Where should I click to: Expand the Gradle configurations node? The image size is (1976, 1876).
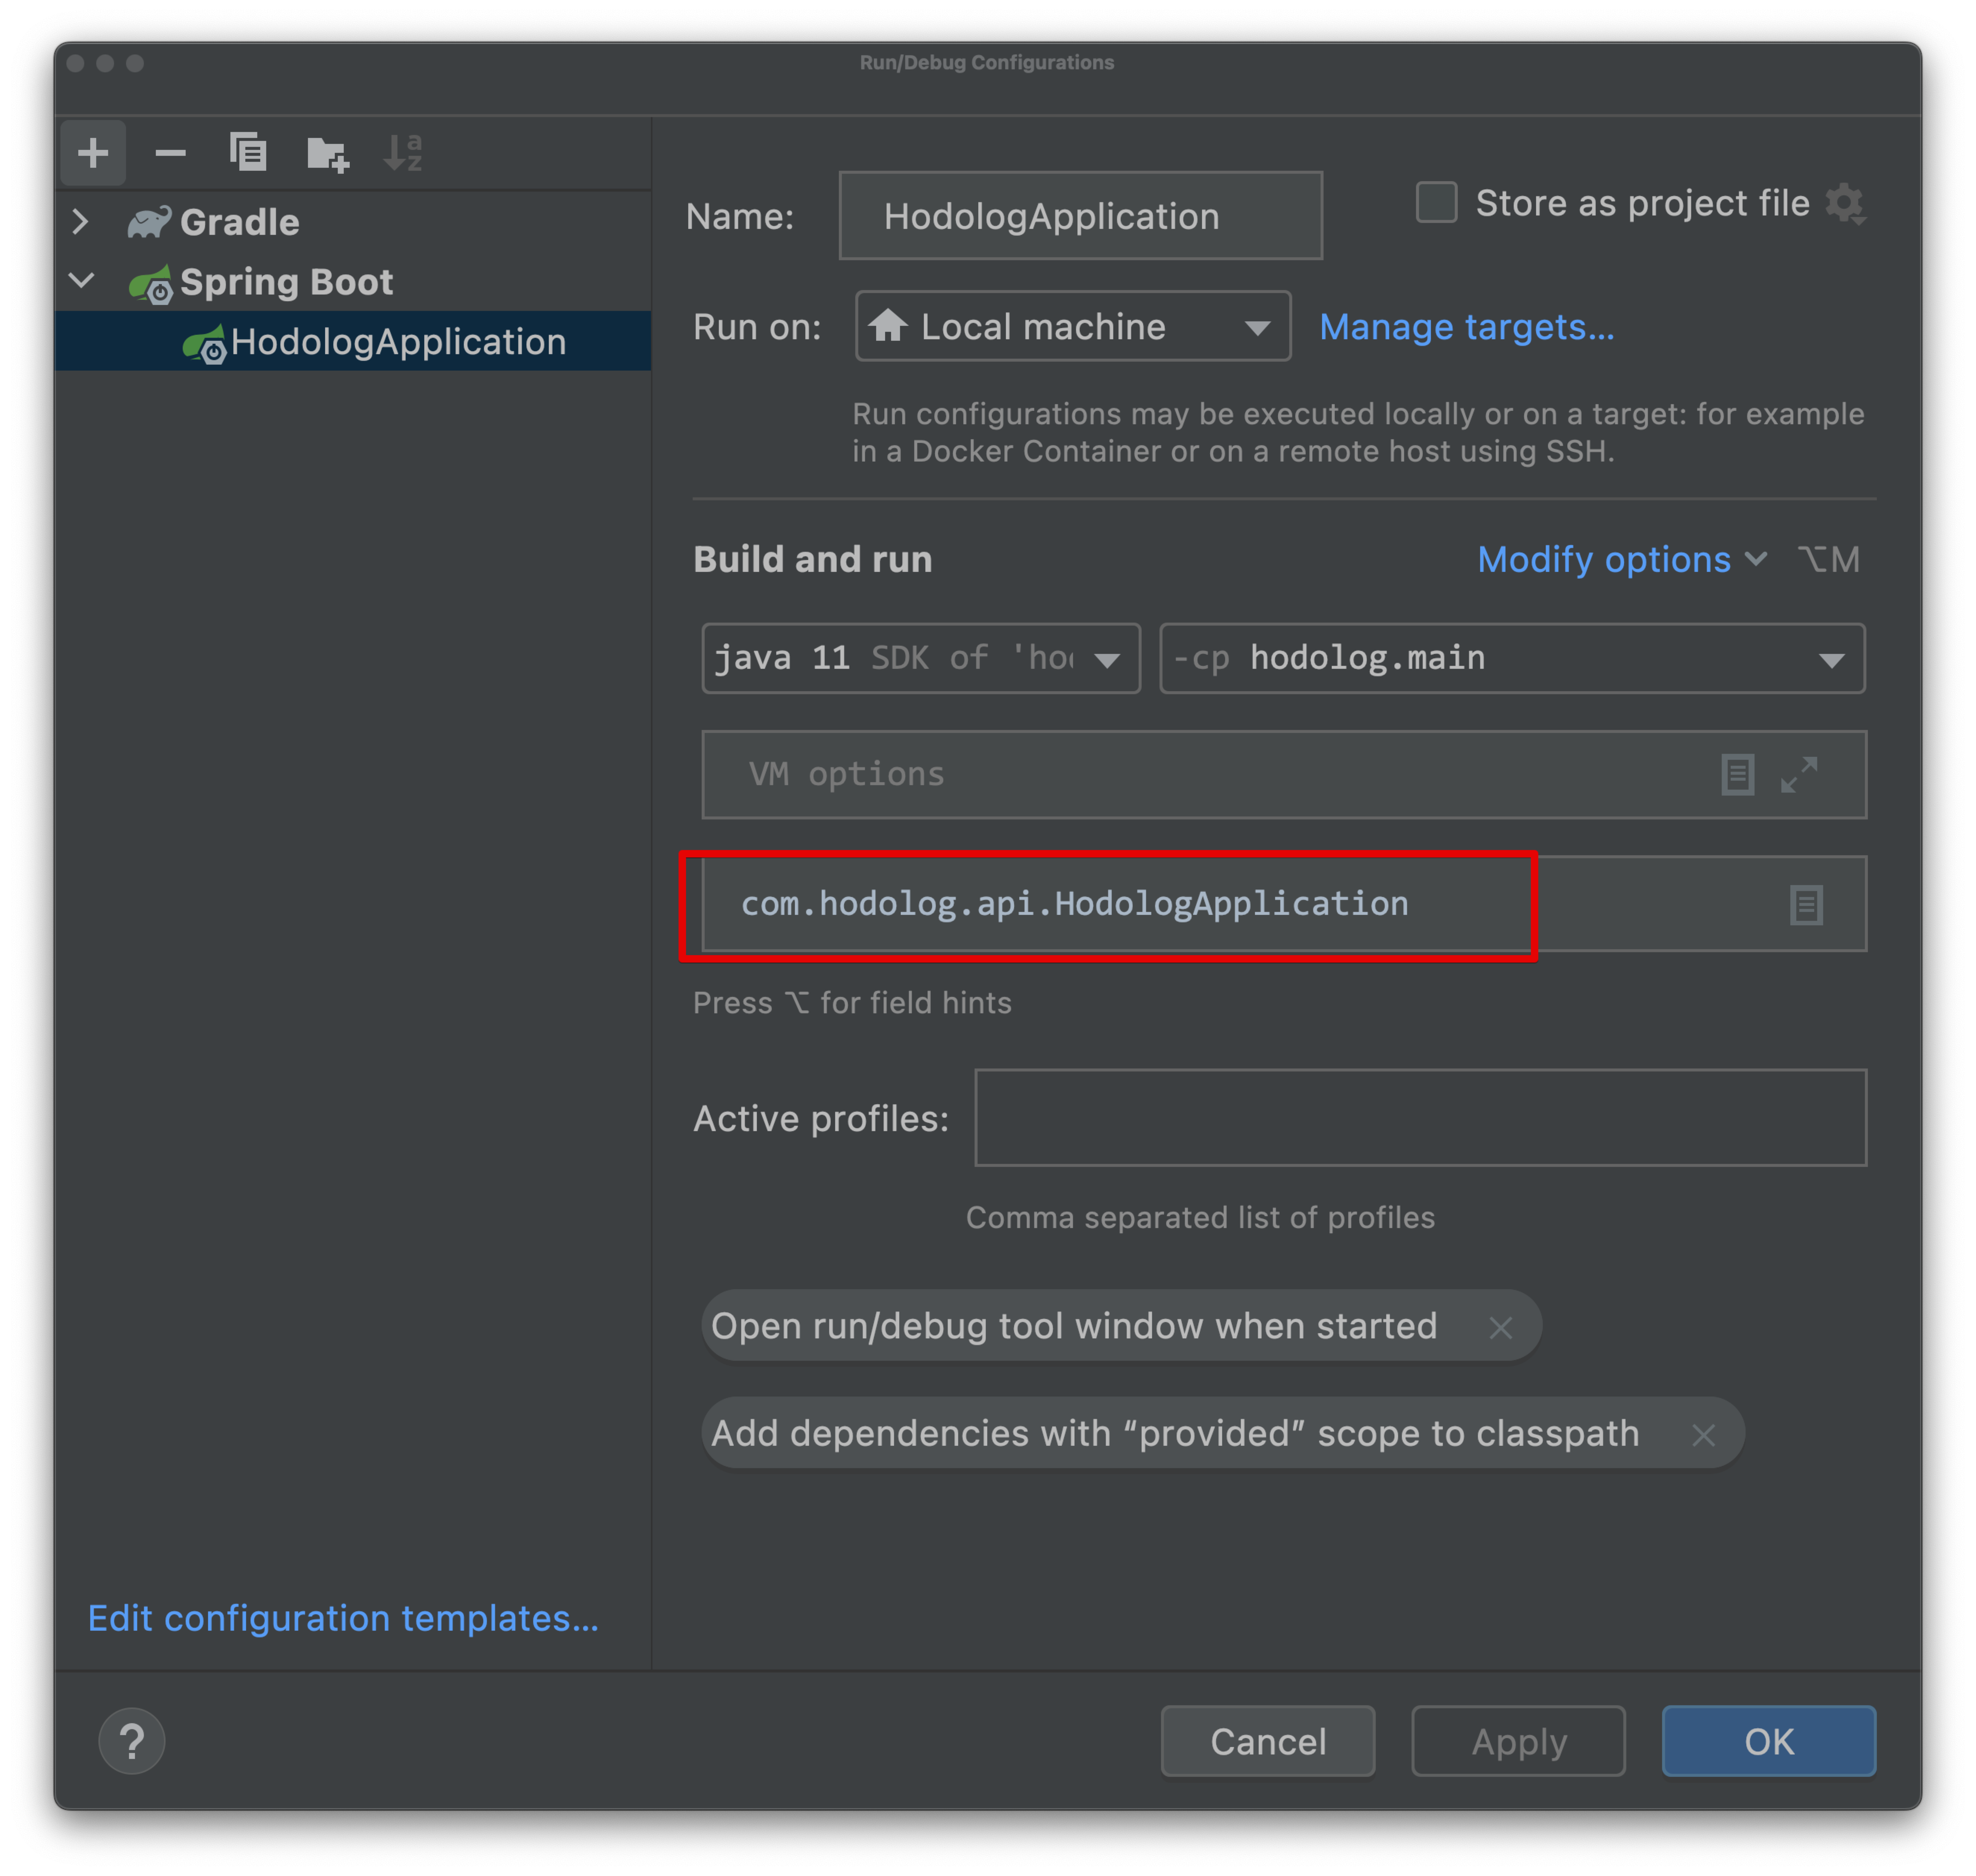point(81,222)
